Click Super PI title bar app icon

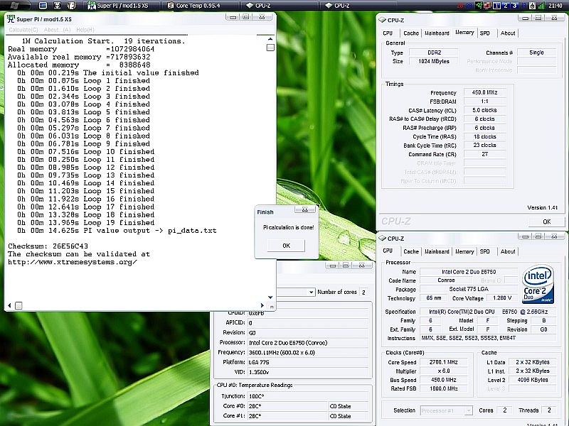point(11,19)
